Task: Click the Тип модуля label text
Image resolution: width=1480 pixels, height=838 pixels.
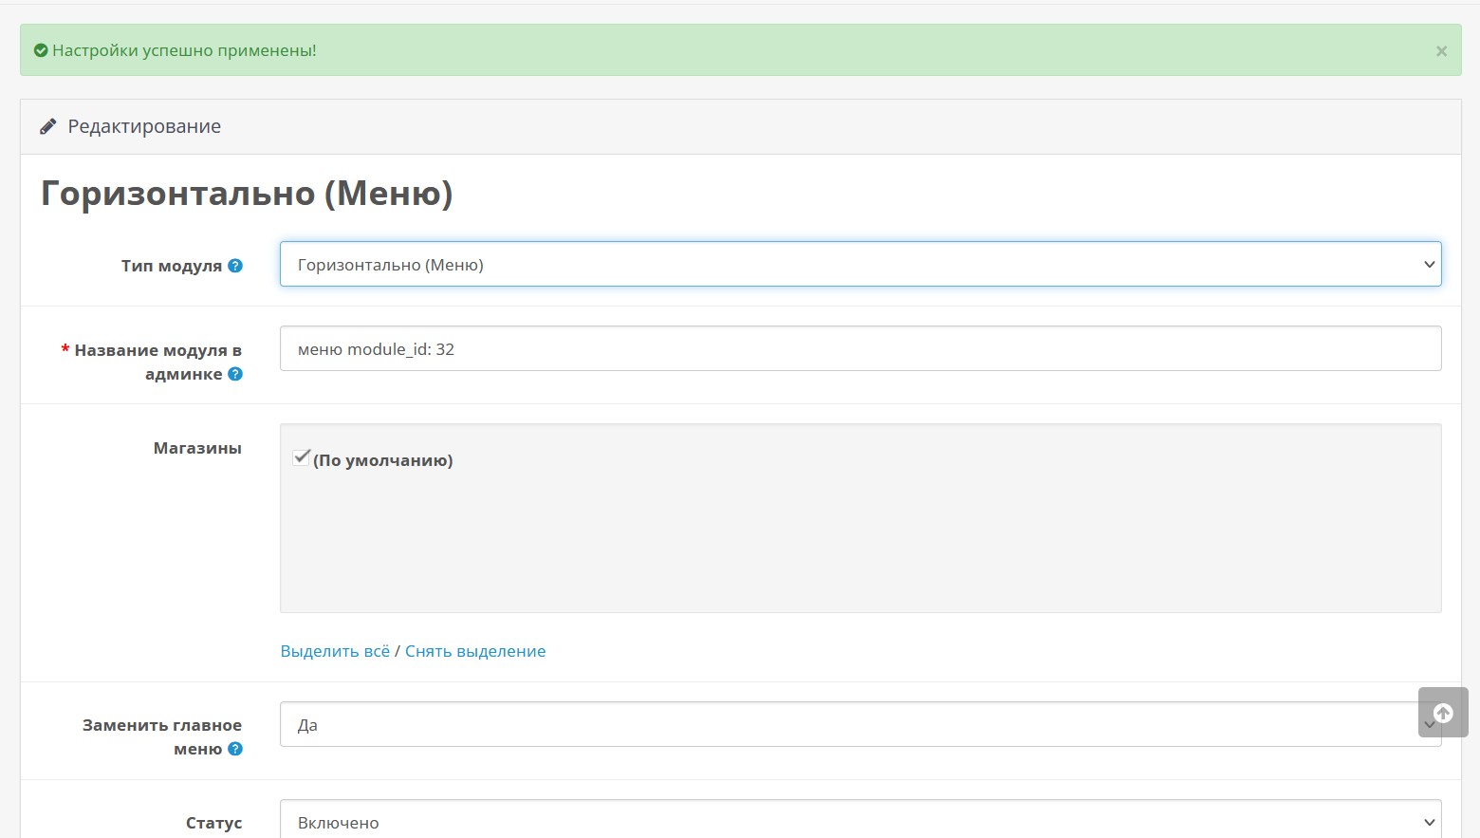Action: pos(171,266)
